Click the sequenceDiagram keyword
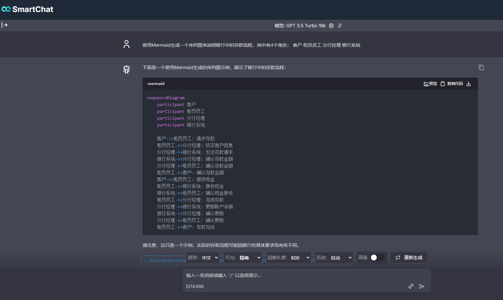 pos(166,98)
